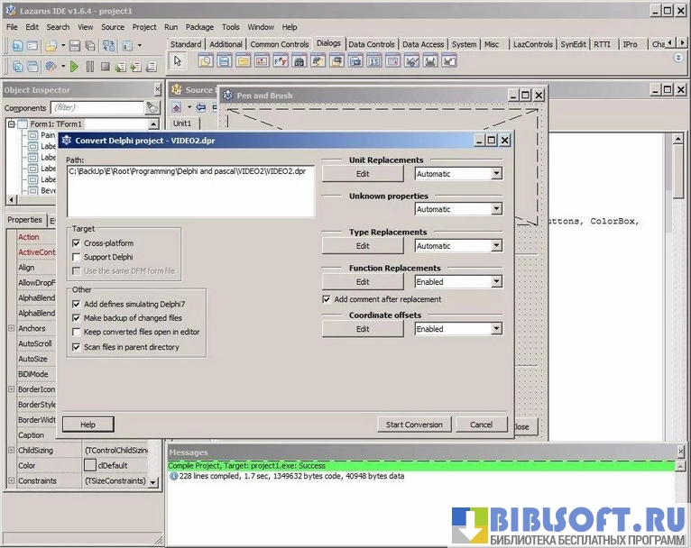Uncheck the Cross-platform checkbox
The height and width of the screenshot is (548, 691).
tap(77, 243)
